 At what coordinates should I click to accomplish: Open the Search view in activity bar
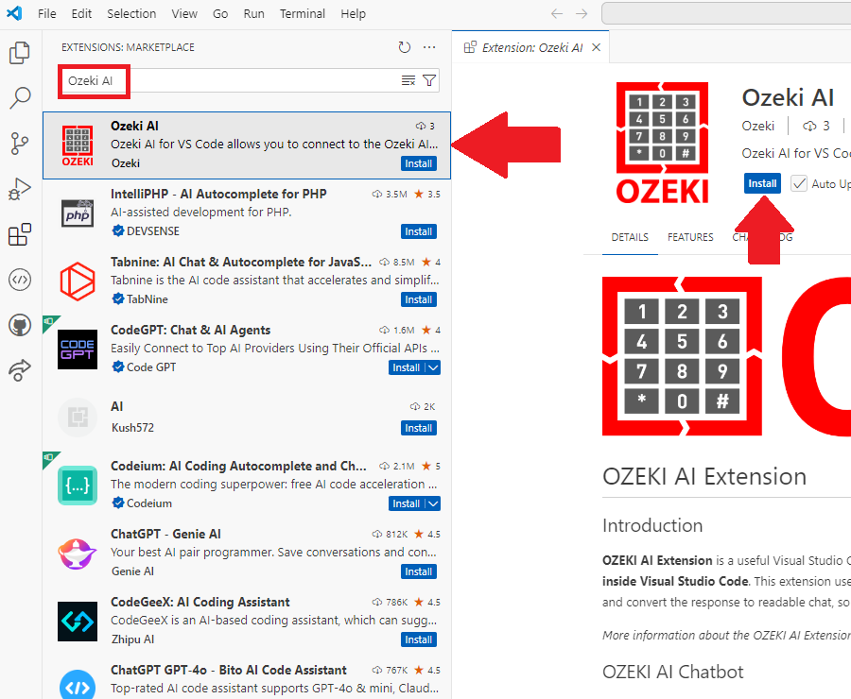20,98
